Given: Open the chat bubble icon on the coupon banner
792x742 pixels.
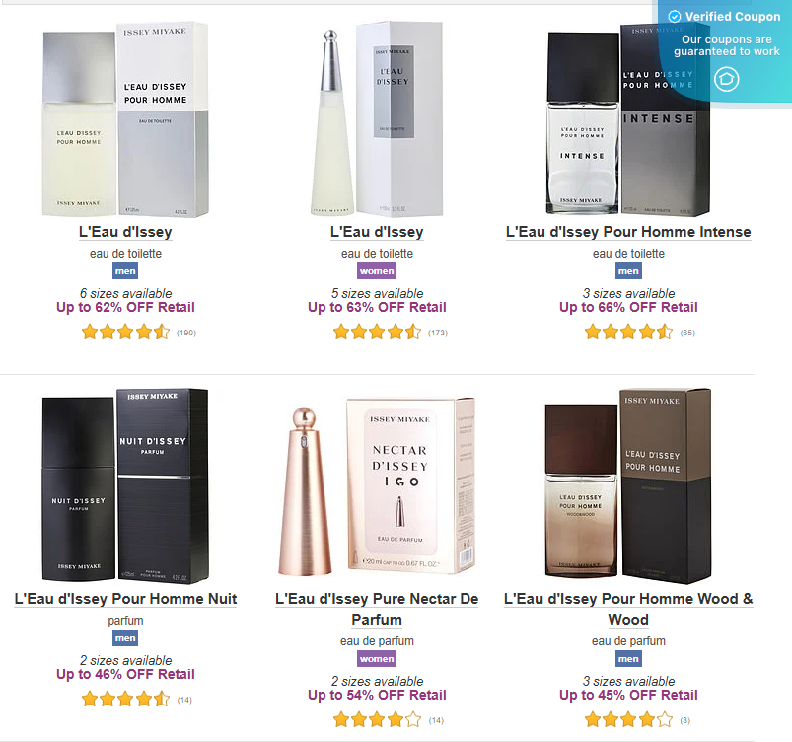Looking at the screenshot, I should click(728, 80).
